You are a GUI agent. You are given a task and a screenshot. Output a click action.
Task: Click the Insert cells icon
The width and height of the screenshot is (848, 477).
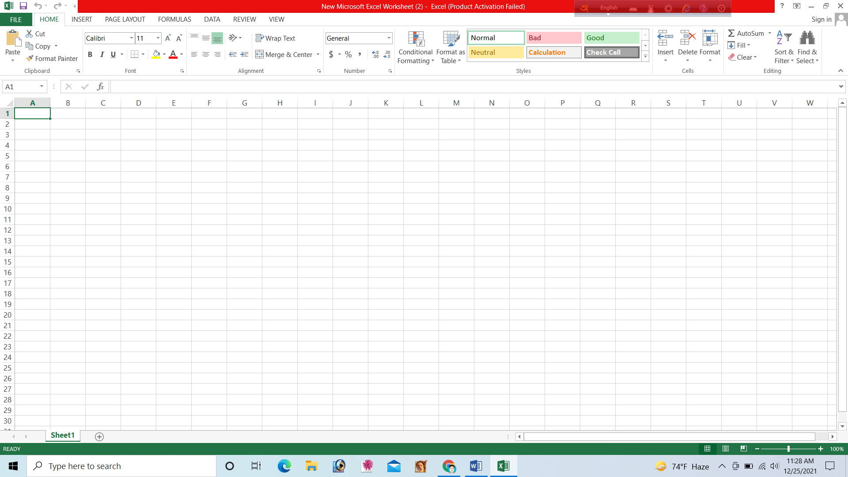coord(665,39)
